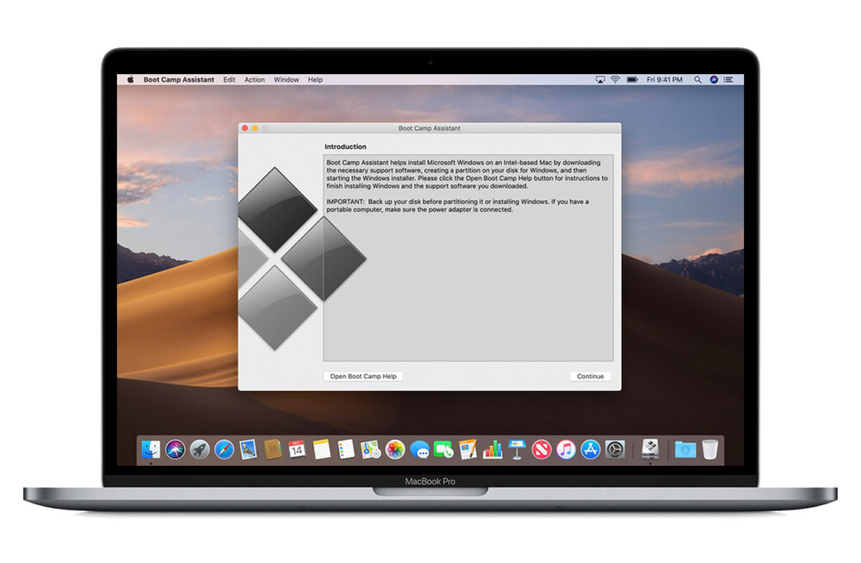Open AirPlay display menu bar icon
Screen dimensions: 861x563
click(600, 80)
